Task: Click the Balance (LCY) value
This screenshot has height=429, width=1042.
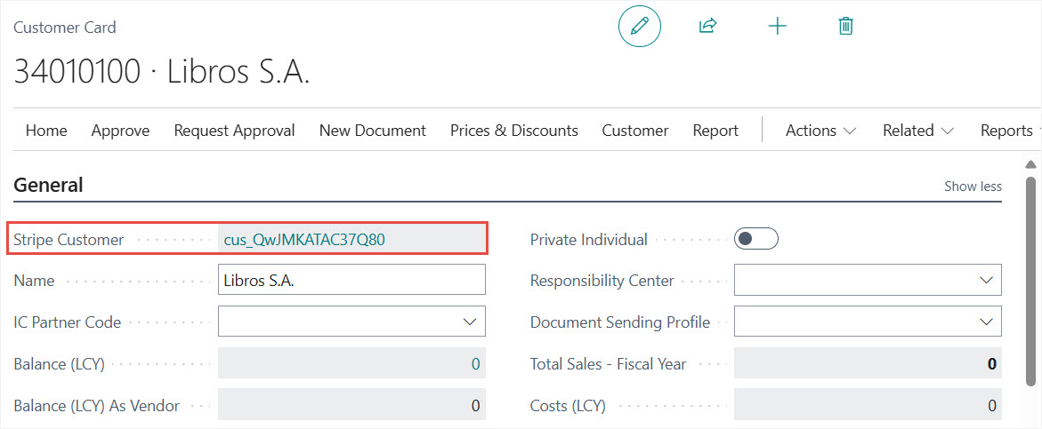Action: click(x=475, y=364)
